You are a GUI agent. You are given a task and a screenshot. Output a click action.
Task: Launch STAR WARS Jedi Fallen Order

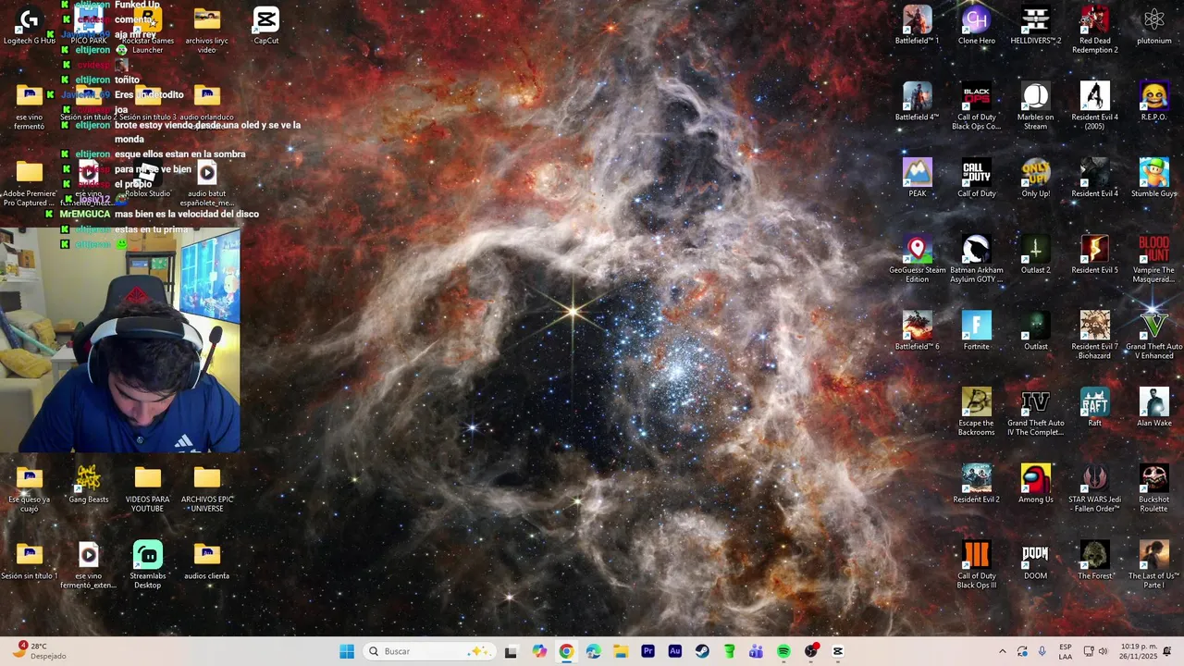[x=1095, y=488]
